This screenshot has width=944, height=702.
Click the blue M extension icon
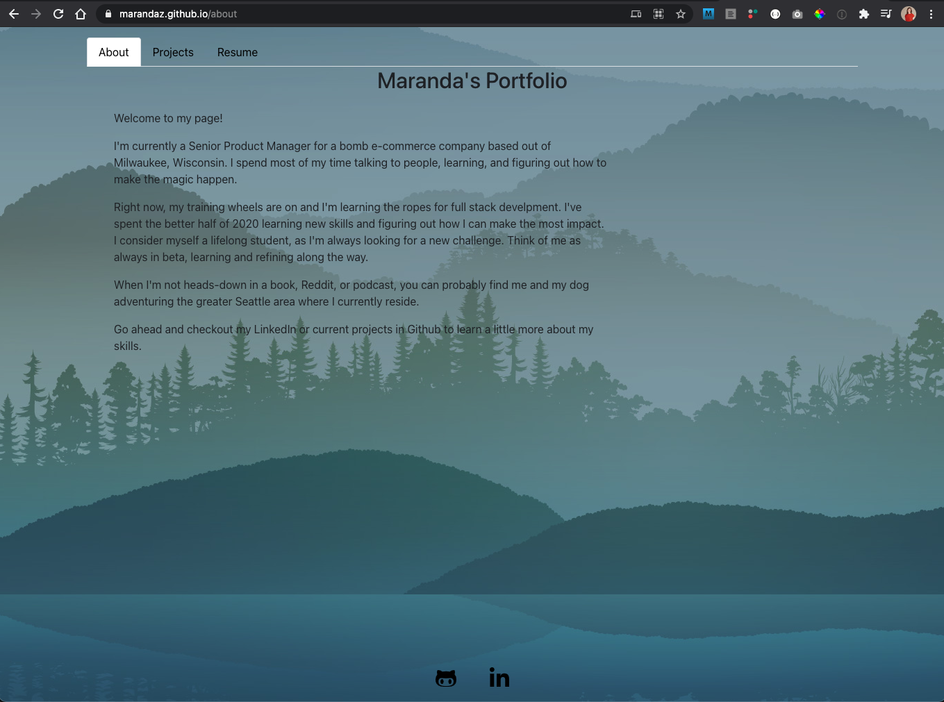pos(708,13)
